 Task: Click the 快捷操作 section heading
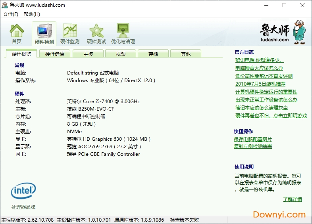pyautogui.click(x=243, y=131)
